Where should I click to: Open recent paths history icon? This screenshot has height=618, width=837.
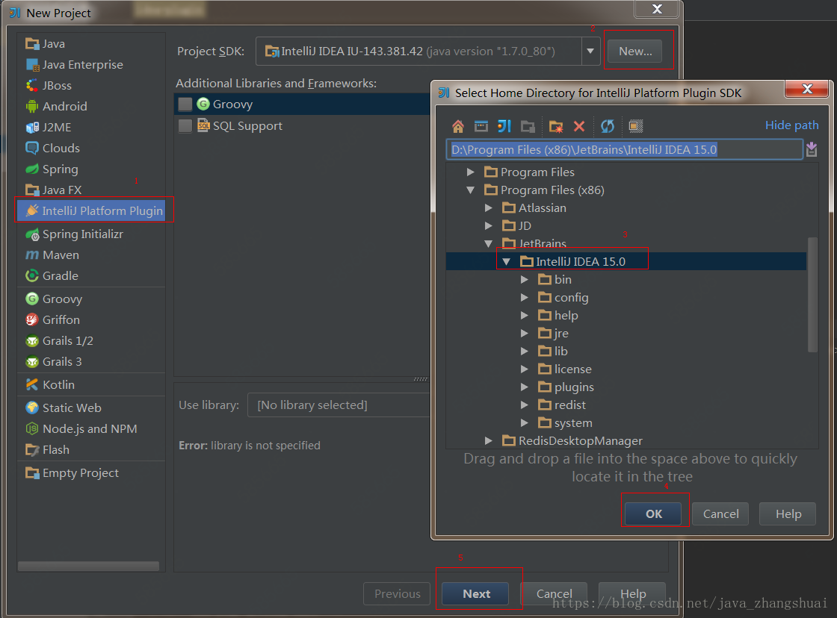812,149
